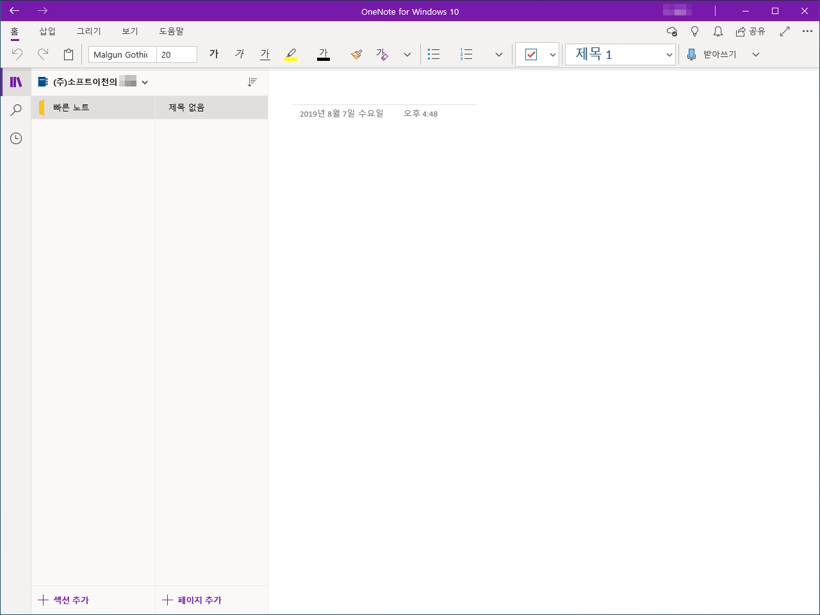This screenshot has width=820, height=615.
Task: Switch to the 그리기 ribbon tab
Action: (88, 31)
